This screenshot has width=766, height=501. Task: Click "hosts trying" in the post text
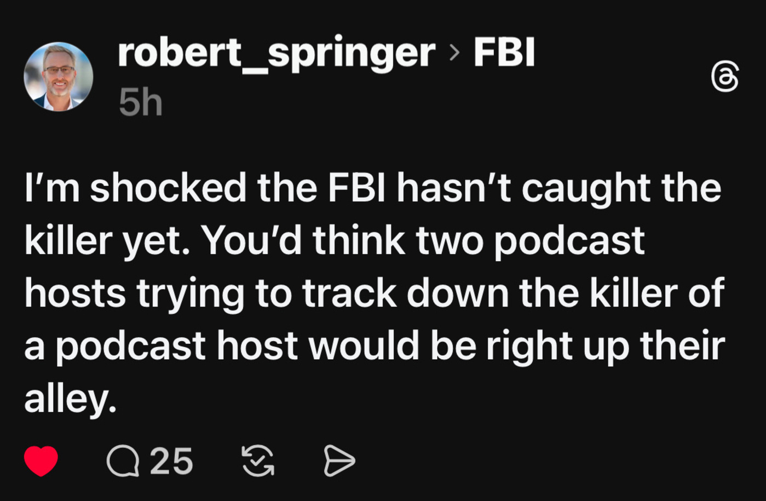[134, 293]
